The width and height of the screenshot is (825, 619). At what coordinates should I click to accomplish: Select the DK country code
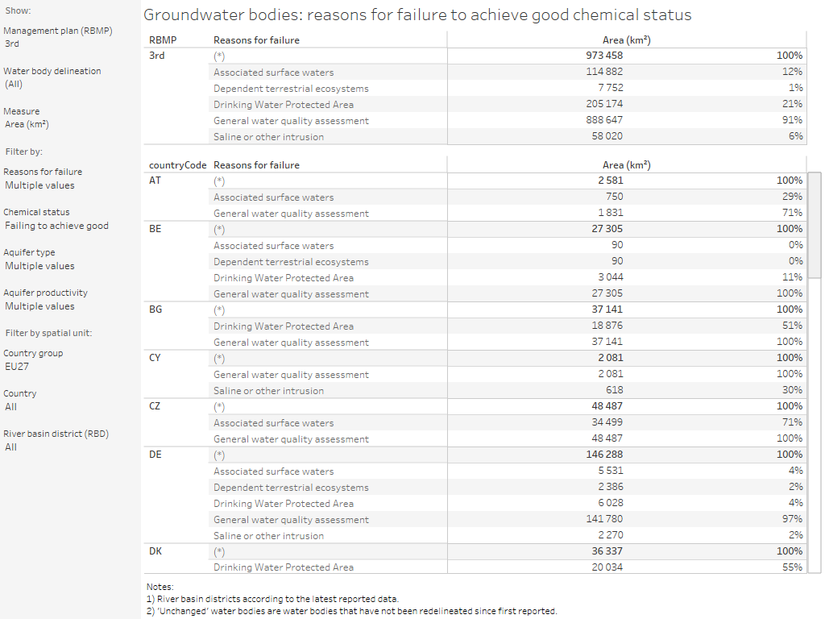click(x=155, y=551)
